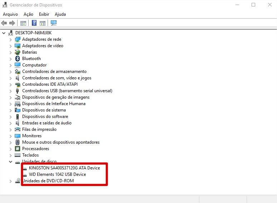Image resolution: width=277 pixels, height=203 pixels.
Task: Select the Filas de impressão label
Action: tap(39, 129)
